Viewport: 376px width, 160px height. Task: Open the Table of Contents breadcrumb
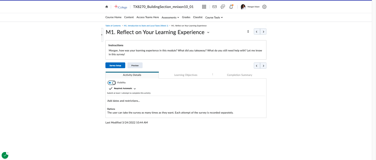click(x=113, y=26)
